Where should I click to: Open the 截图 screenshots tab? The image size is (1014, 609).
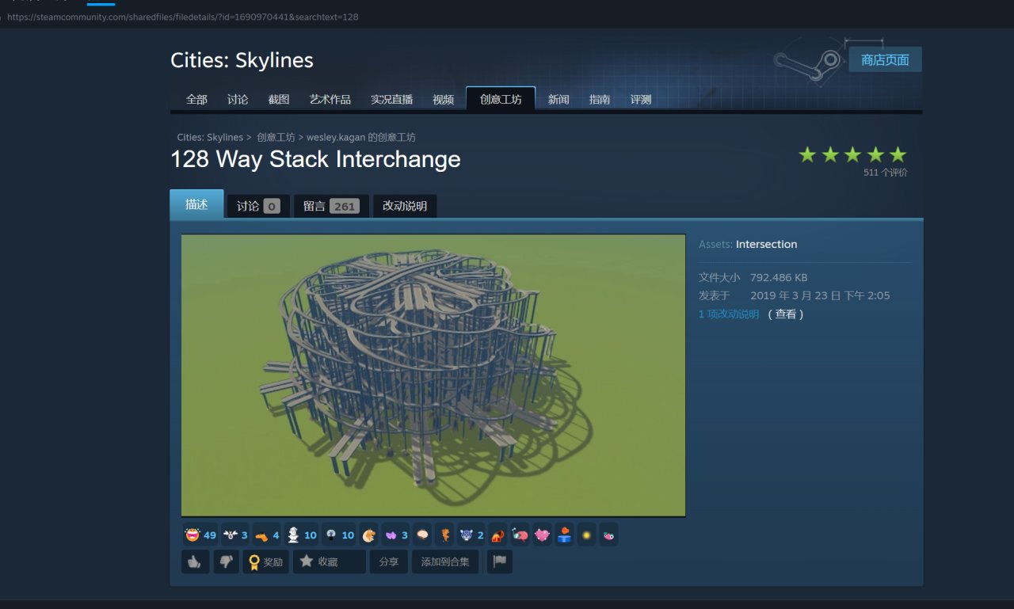point(279,99)
